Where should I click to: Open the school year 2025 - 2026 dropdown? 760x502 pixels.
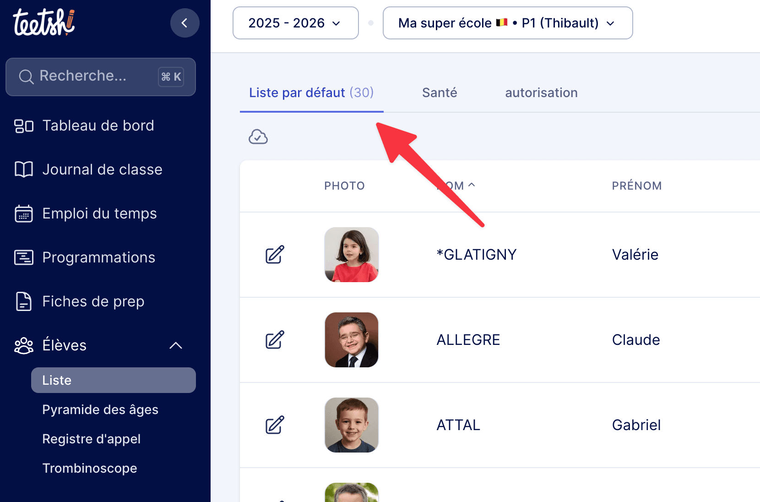click(x=295, y=23)
